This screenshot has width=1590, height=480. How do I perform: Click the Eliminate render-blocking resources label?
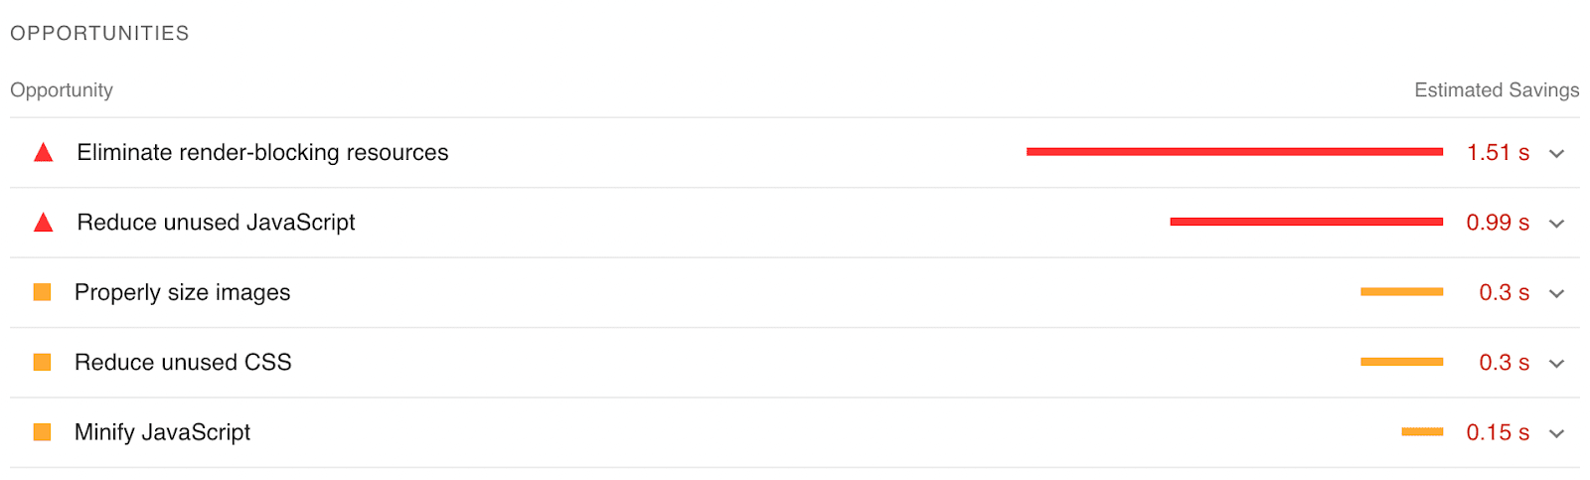point(262,152)
